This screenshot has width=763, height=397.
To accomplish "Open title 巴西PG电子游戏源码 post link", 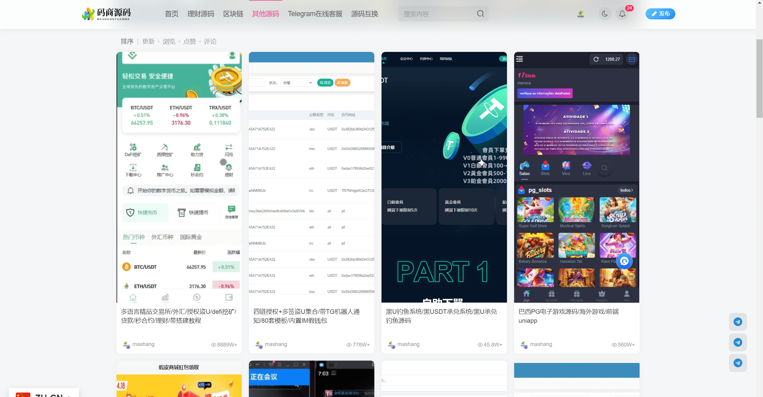I will point(569,316).
